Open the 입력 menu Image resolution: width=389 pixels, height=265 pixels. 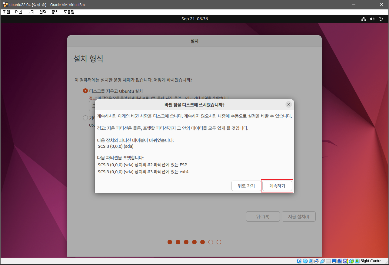[x=43, y=12]
